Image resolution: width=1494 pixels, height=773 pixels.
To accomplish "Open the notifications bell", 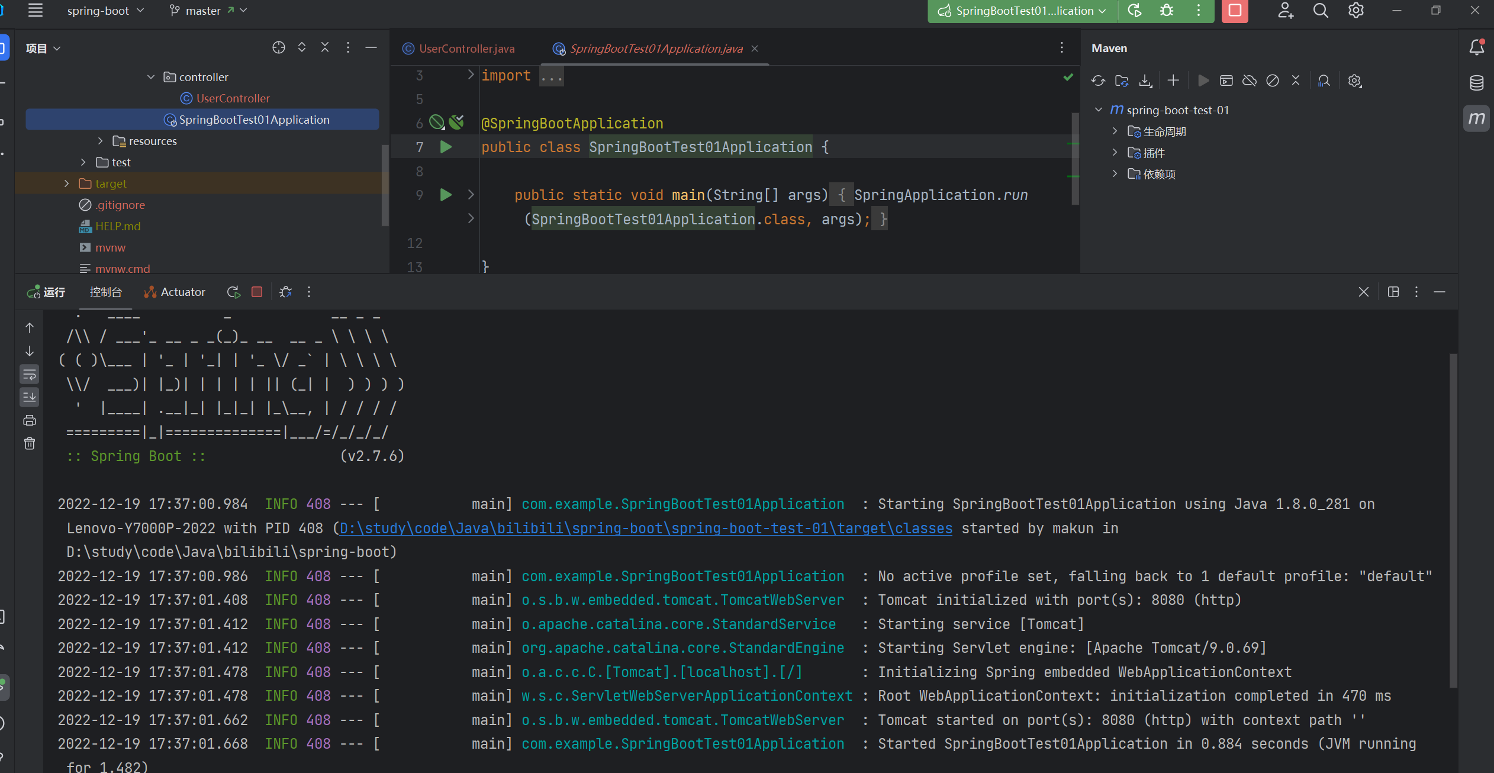I will [x=1477, y=47].
